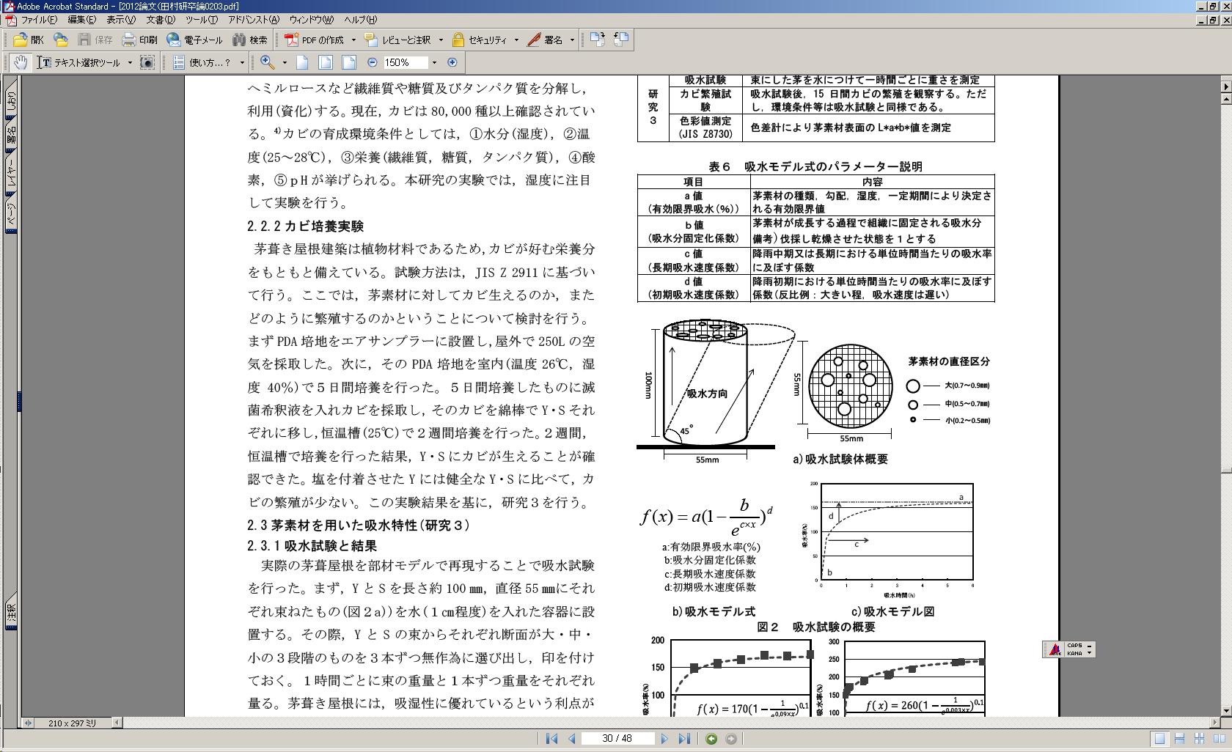1232x752 pixels.
Task: Open the ファイル(F) menu
Action: (x=39, y=20)
